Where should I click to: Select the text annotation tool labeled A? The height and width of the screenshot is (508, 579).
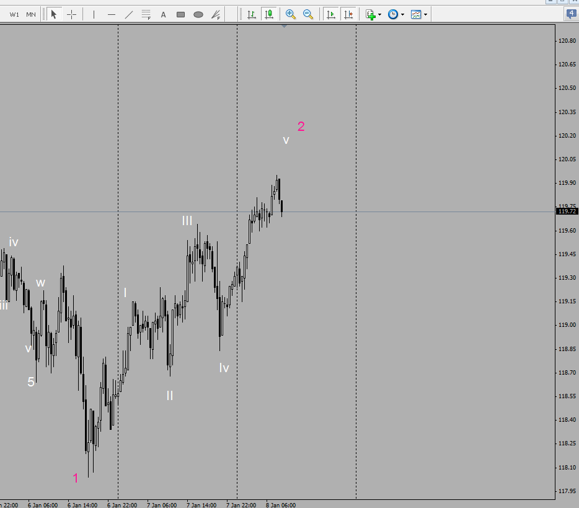pos(163,14)
